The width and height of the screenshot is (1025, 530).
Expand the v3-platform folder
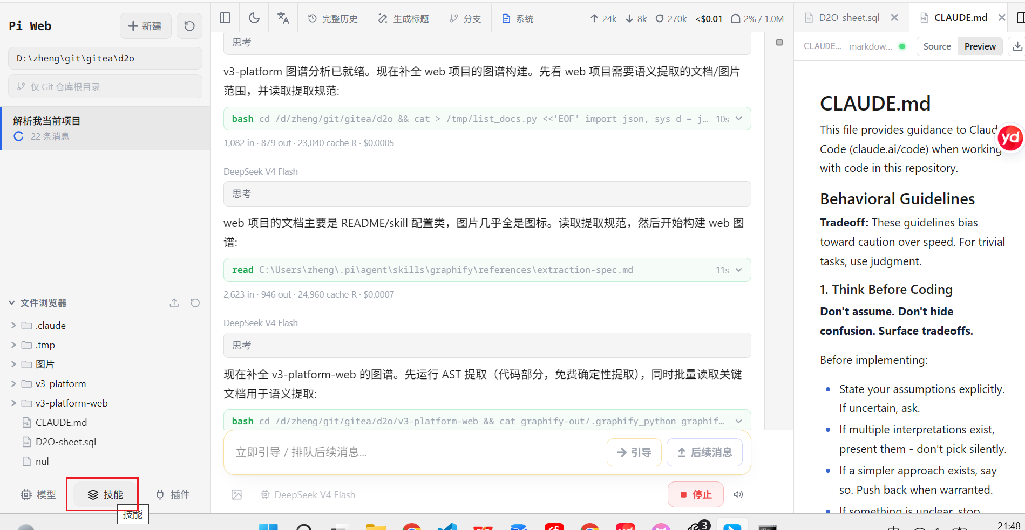coord(13,384)
